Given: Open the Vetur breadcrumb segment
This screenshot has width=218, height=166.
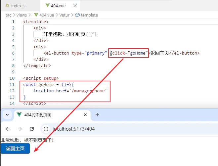Looking at the screenshot, I should pyautogui.click(x=65, y=15).
